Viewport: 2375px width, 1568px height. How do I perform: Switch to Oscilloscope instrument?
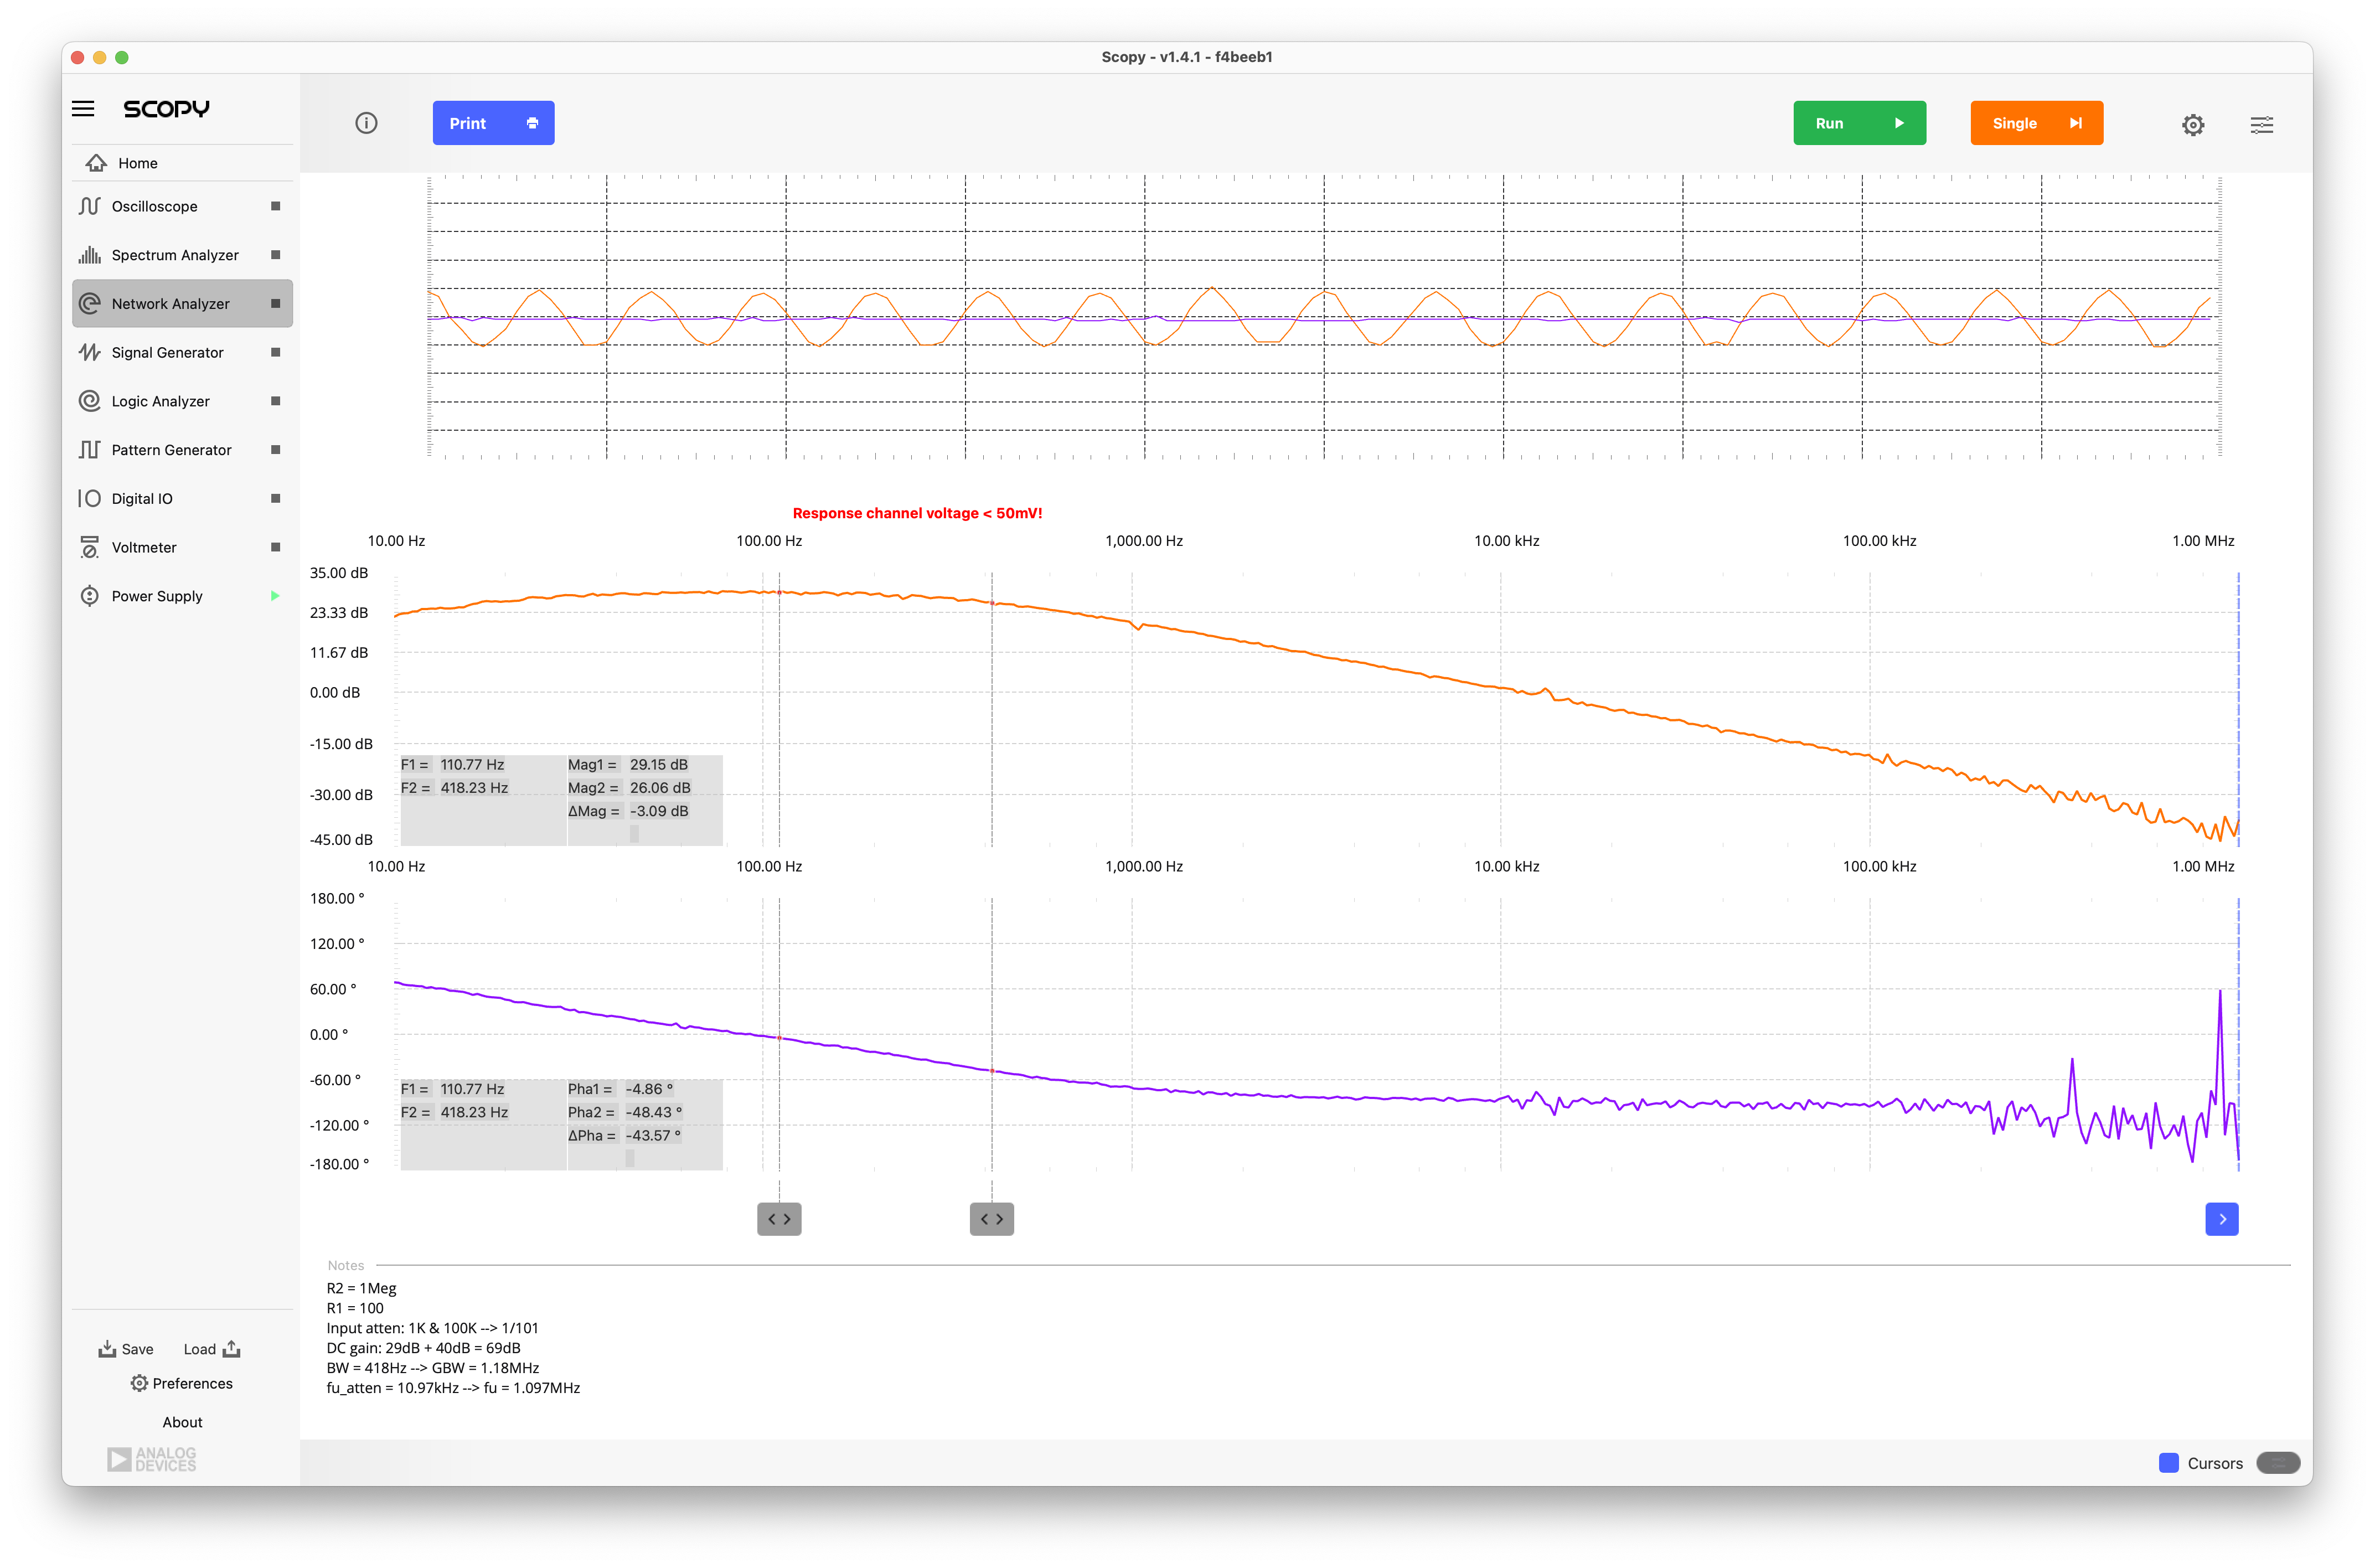182,206
